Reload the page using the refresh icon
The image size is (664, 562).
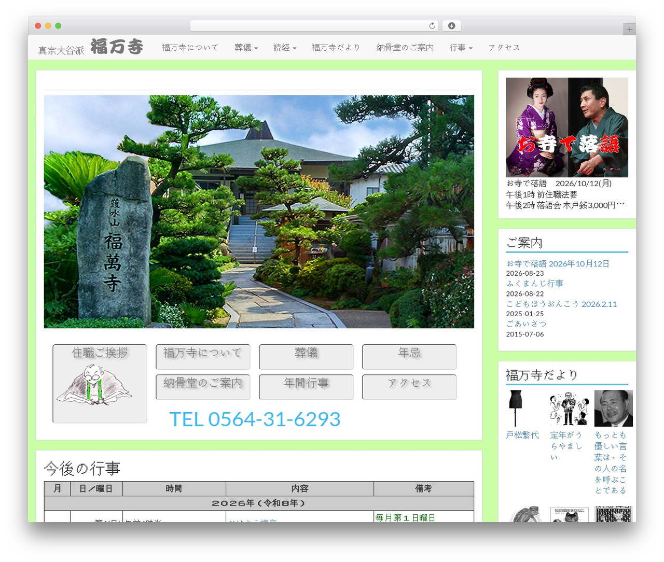pos(432,26)
